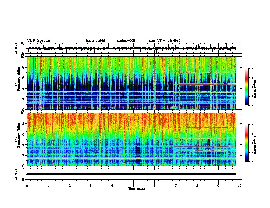
Task: Click the "VLF Spectra" plot title
Action: [39, 41]
